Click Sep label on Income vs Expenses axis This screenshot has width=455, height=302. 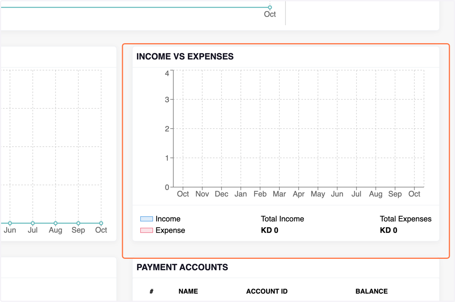pyautogui.click(x=395, y=194)
